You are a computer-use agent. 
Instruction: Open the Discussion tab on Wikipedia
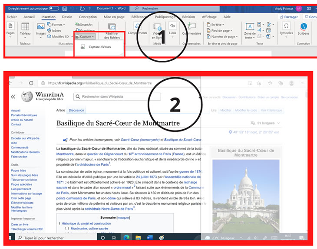pyautogui.click(x=76, y=110)
